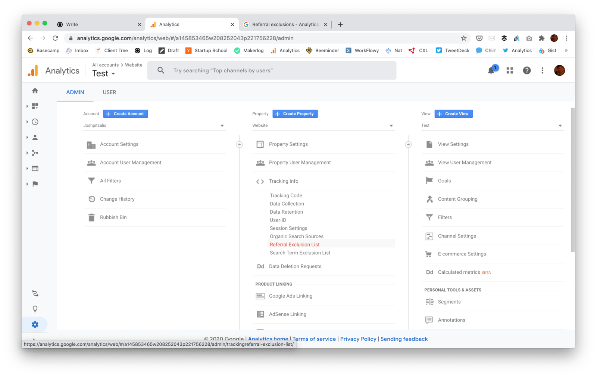Screen dimensions: 597x377
Task: Open the help question mark icon
Action: [526, 70]
